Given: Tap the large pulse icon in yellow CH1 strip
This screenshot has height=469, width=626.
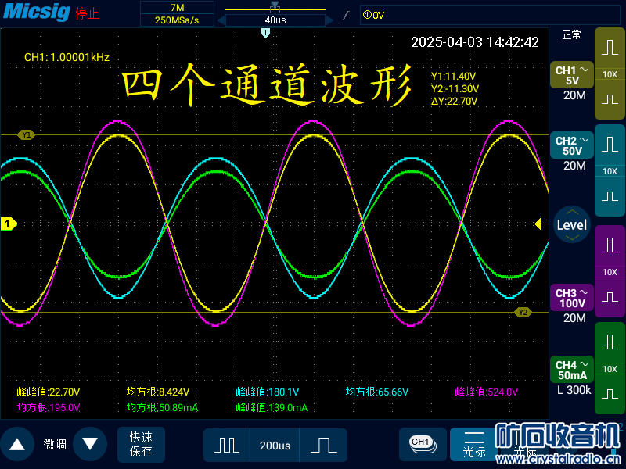Looking at the screenshot, I should point(610,48).
